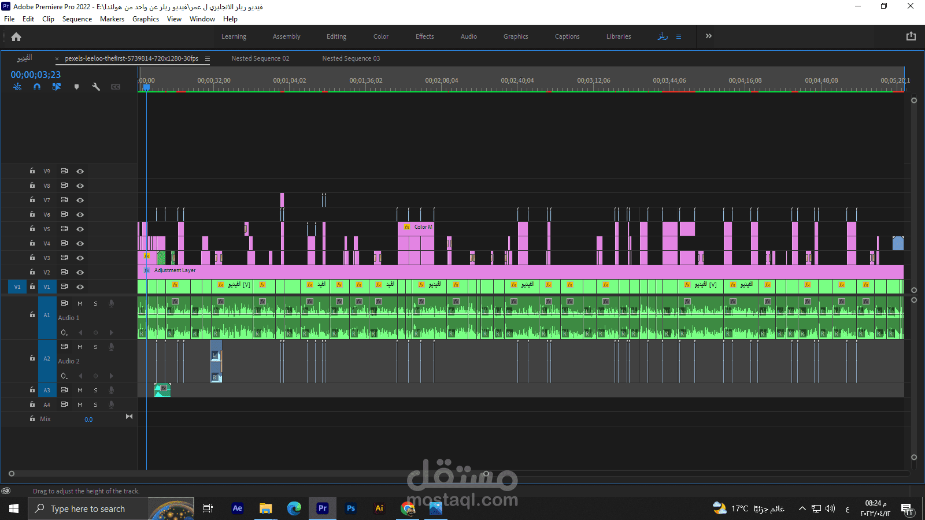Enable voice-over record on track A3
Screen dimensions: 925x520
point(111,390)
